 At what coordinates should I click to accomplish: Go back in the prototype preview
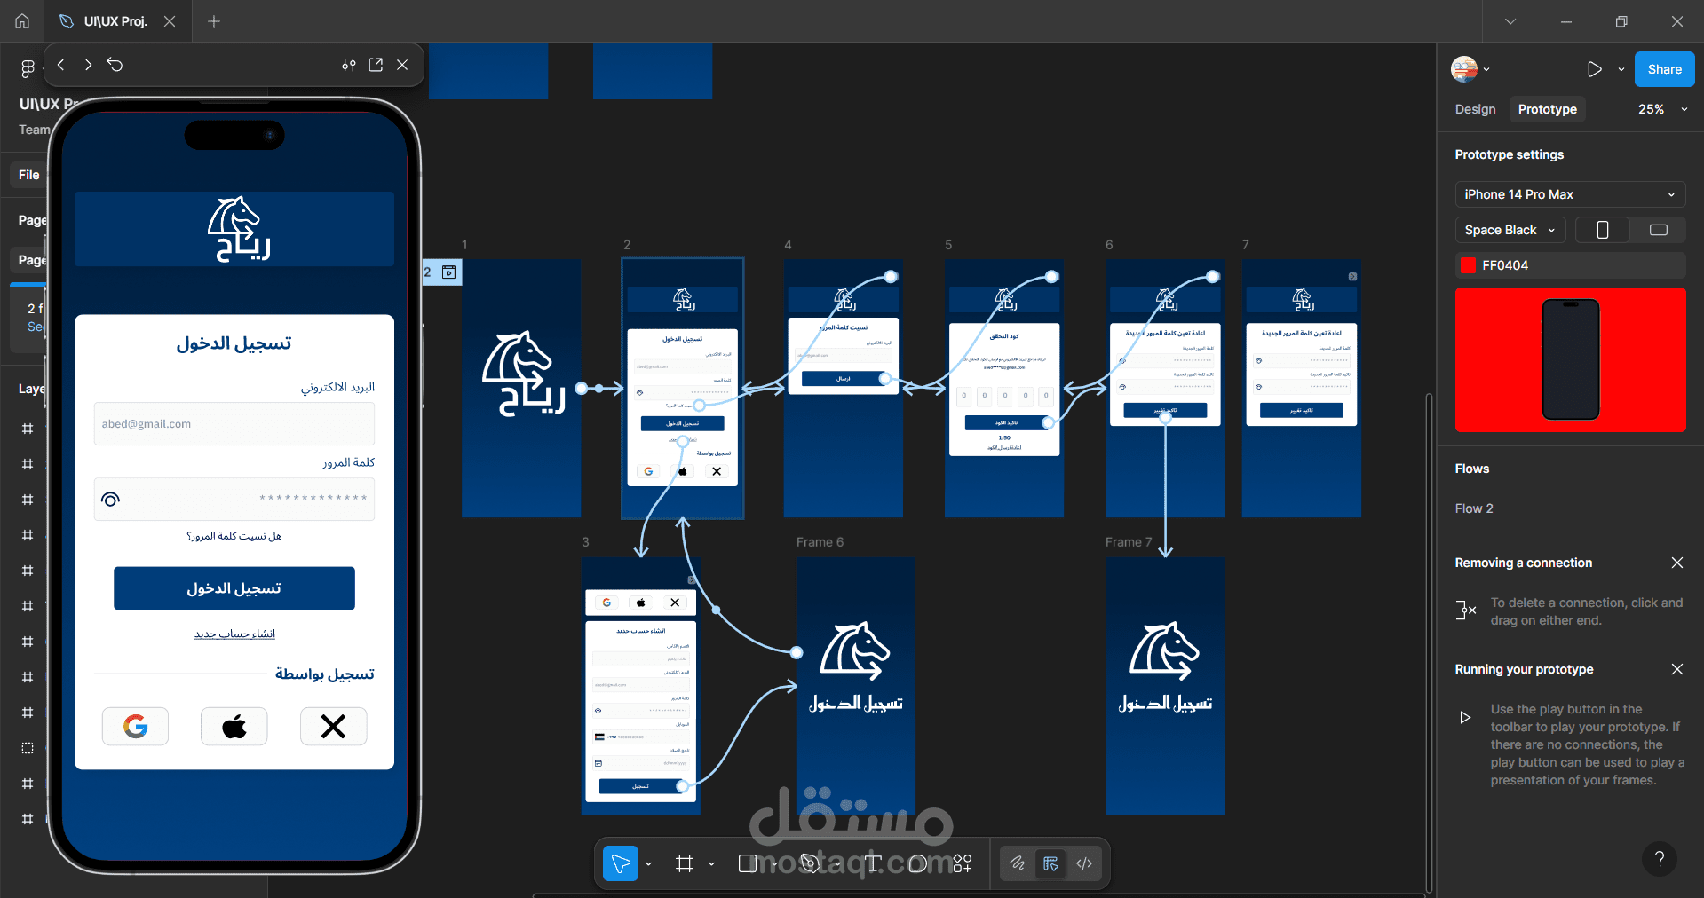(61, 65)
